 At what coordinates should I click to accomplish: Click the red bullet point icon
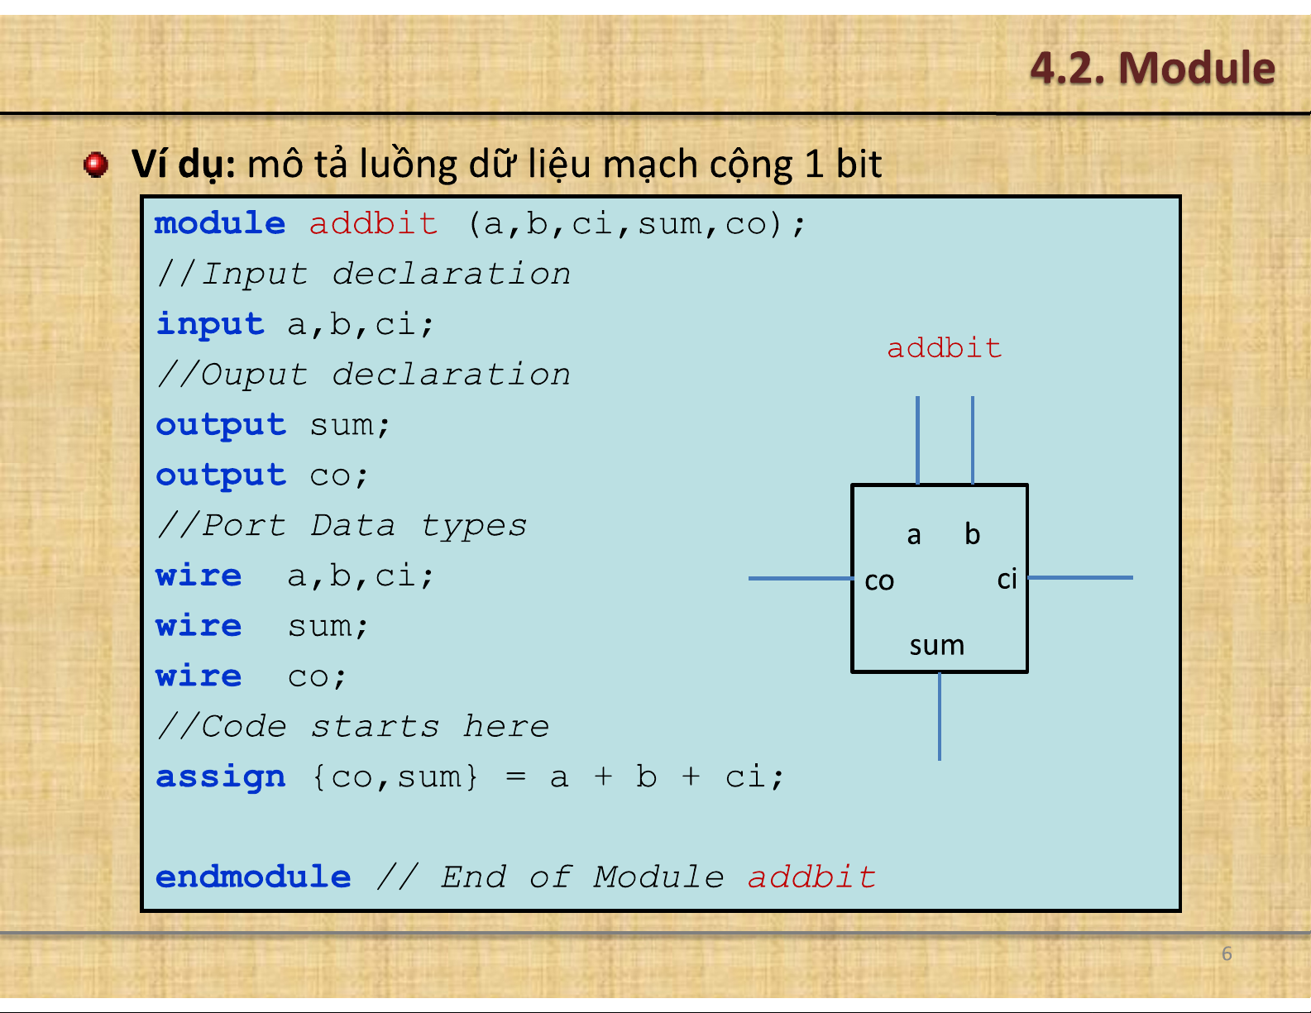[96, 165]
